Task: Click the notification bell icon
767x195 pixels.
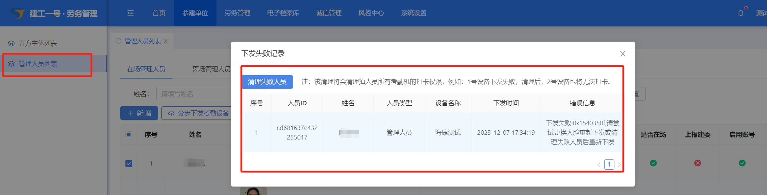Action: (741, 13)
